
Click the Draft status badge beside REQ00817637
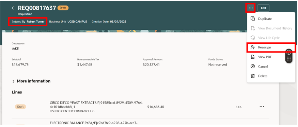pyautogui.click(x=63, y=8)
